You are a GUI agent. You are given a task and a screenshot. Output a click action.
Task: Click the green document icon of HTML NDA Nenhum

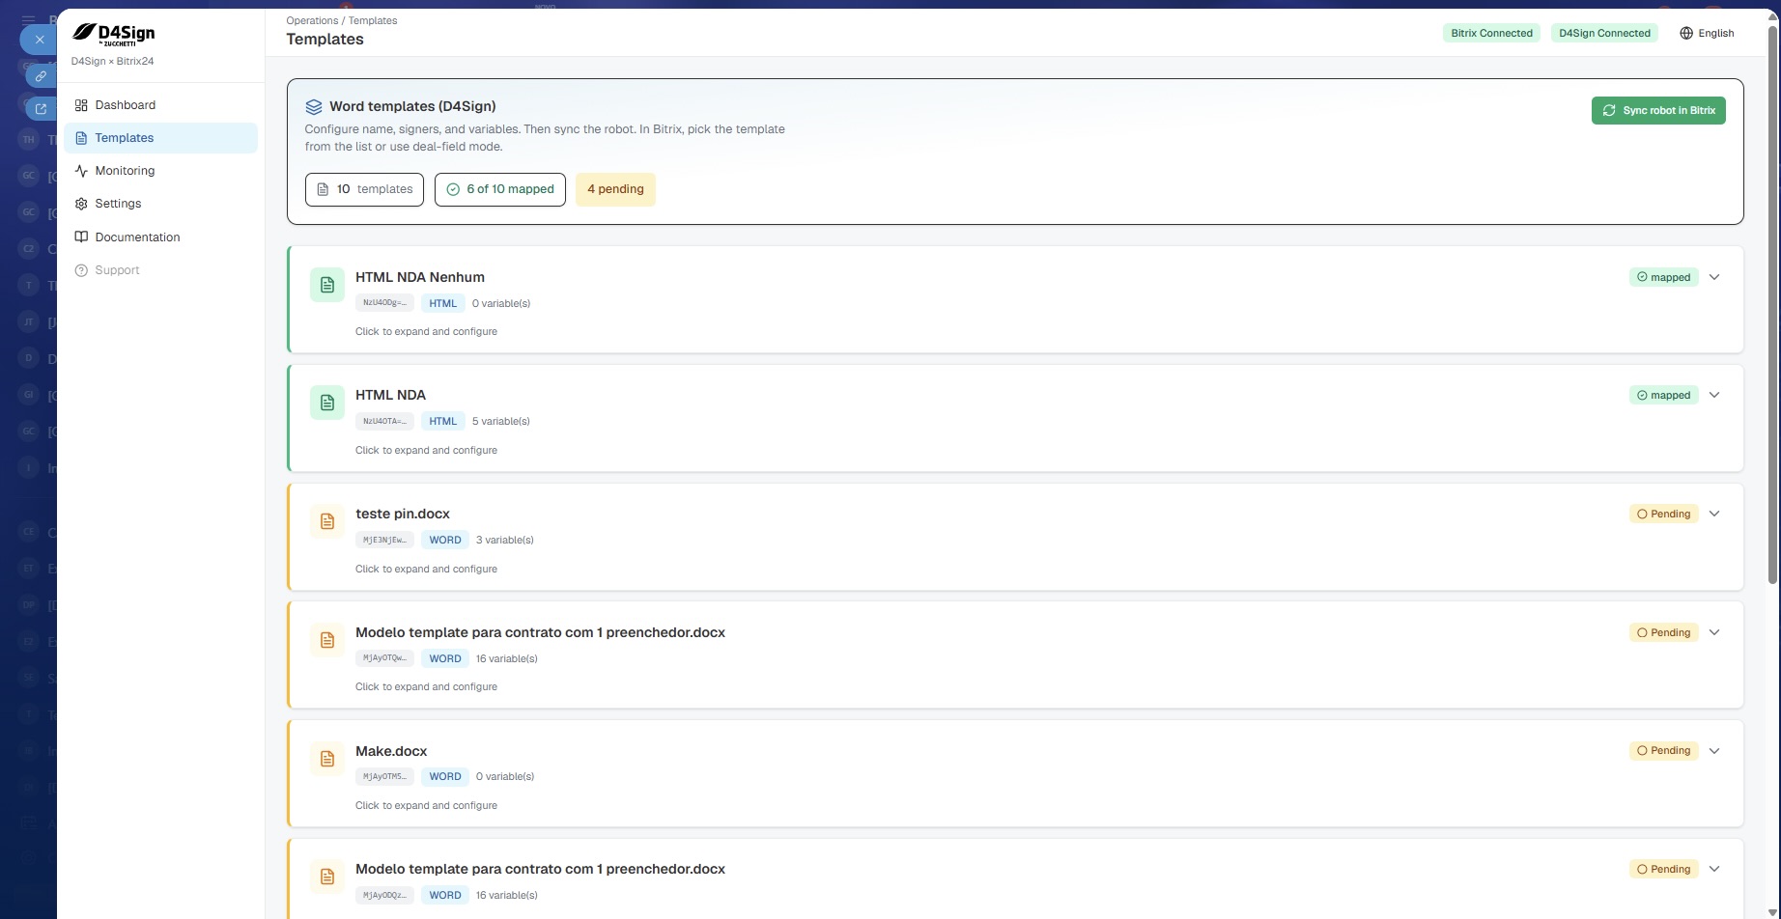pyautogui.click(x=327, y=285)
